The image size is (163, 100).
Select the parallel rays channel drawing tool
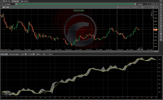click(161, 15)
